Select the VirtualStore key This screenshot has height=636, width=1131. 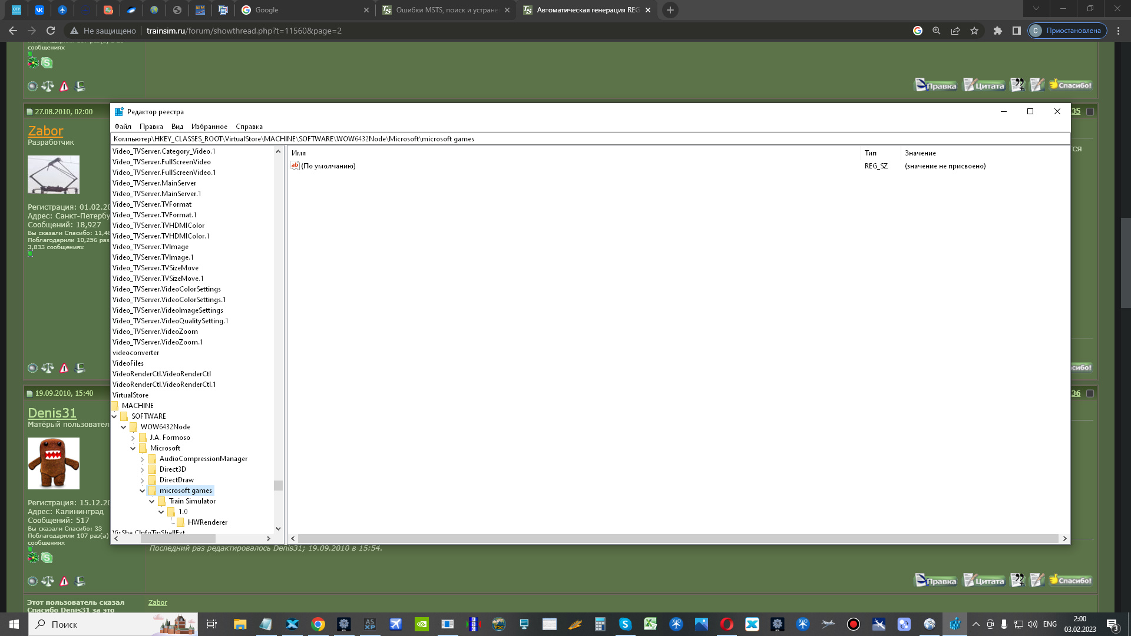coord(130,395)
